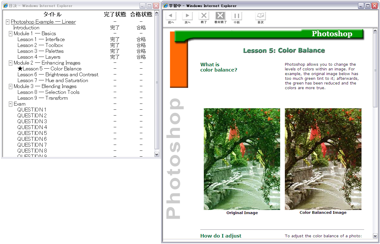The height and width of the screenshot is (244, 380).
Task: Collapse the Module 1 — Basics tree node
Action: click(x=11, y=33)
